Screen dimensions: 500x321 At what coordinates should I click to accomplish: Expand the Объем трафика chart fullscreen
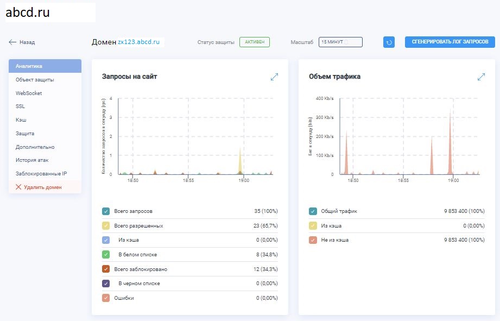[481, 77]
